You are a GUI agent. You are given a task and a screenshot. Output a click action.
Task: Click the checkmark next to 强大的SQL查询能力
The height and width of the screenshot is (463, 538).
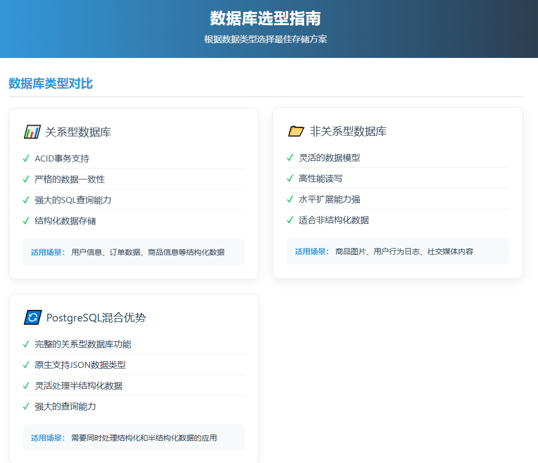(26, 200)
